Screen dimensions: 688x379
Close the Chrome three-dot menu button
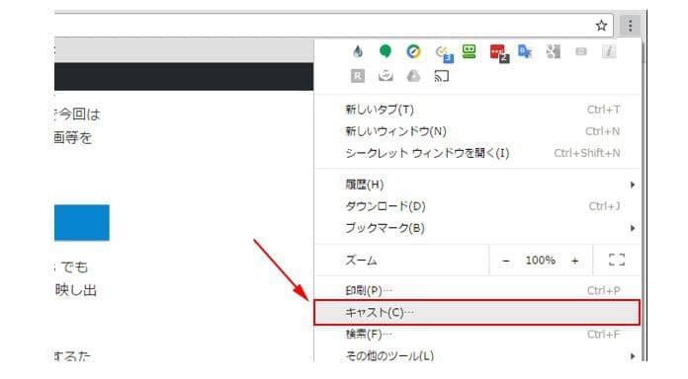(630, 26)
